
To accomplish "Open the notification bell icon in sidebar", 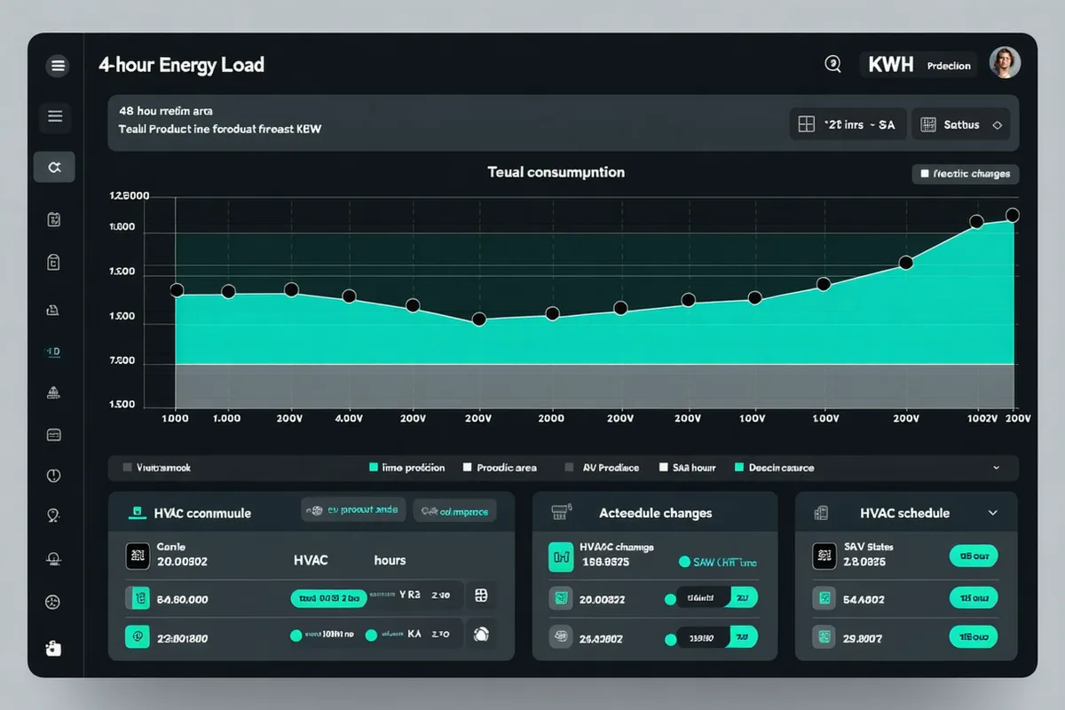I will (53, 559).
